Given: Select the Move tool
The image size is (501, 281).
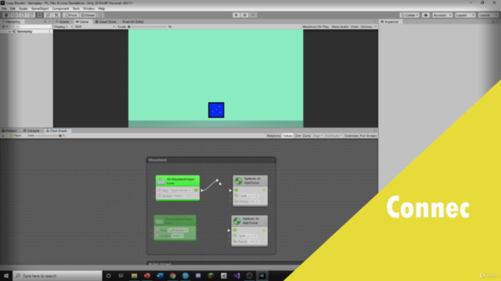Looking at the screenshot, I should (x=14, y=15).
